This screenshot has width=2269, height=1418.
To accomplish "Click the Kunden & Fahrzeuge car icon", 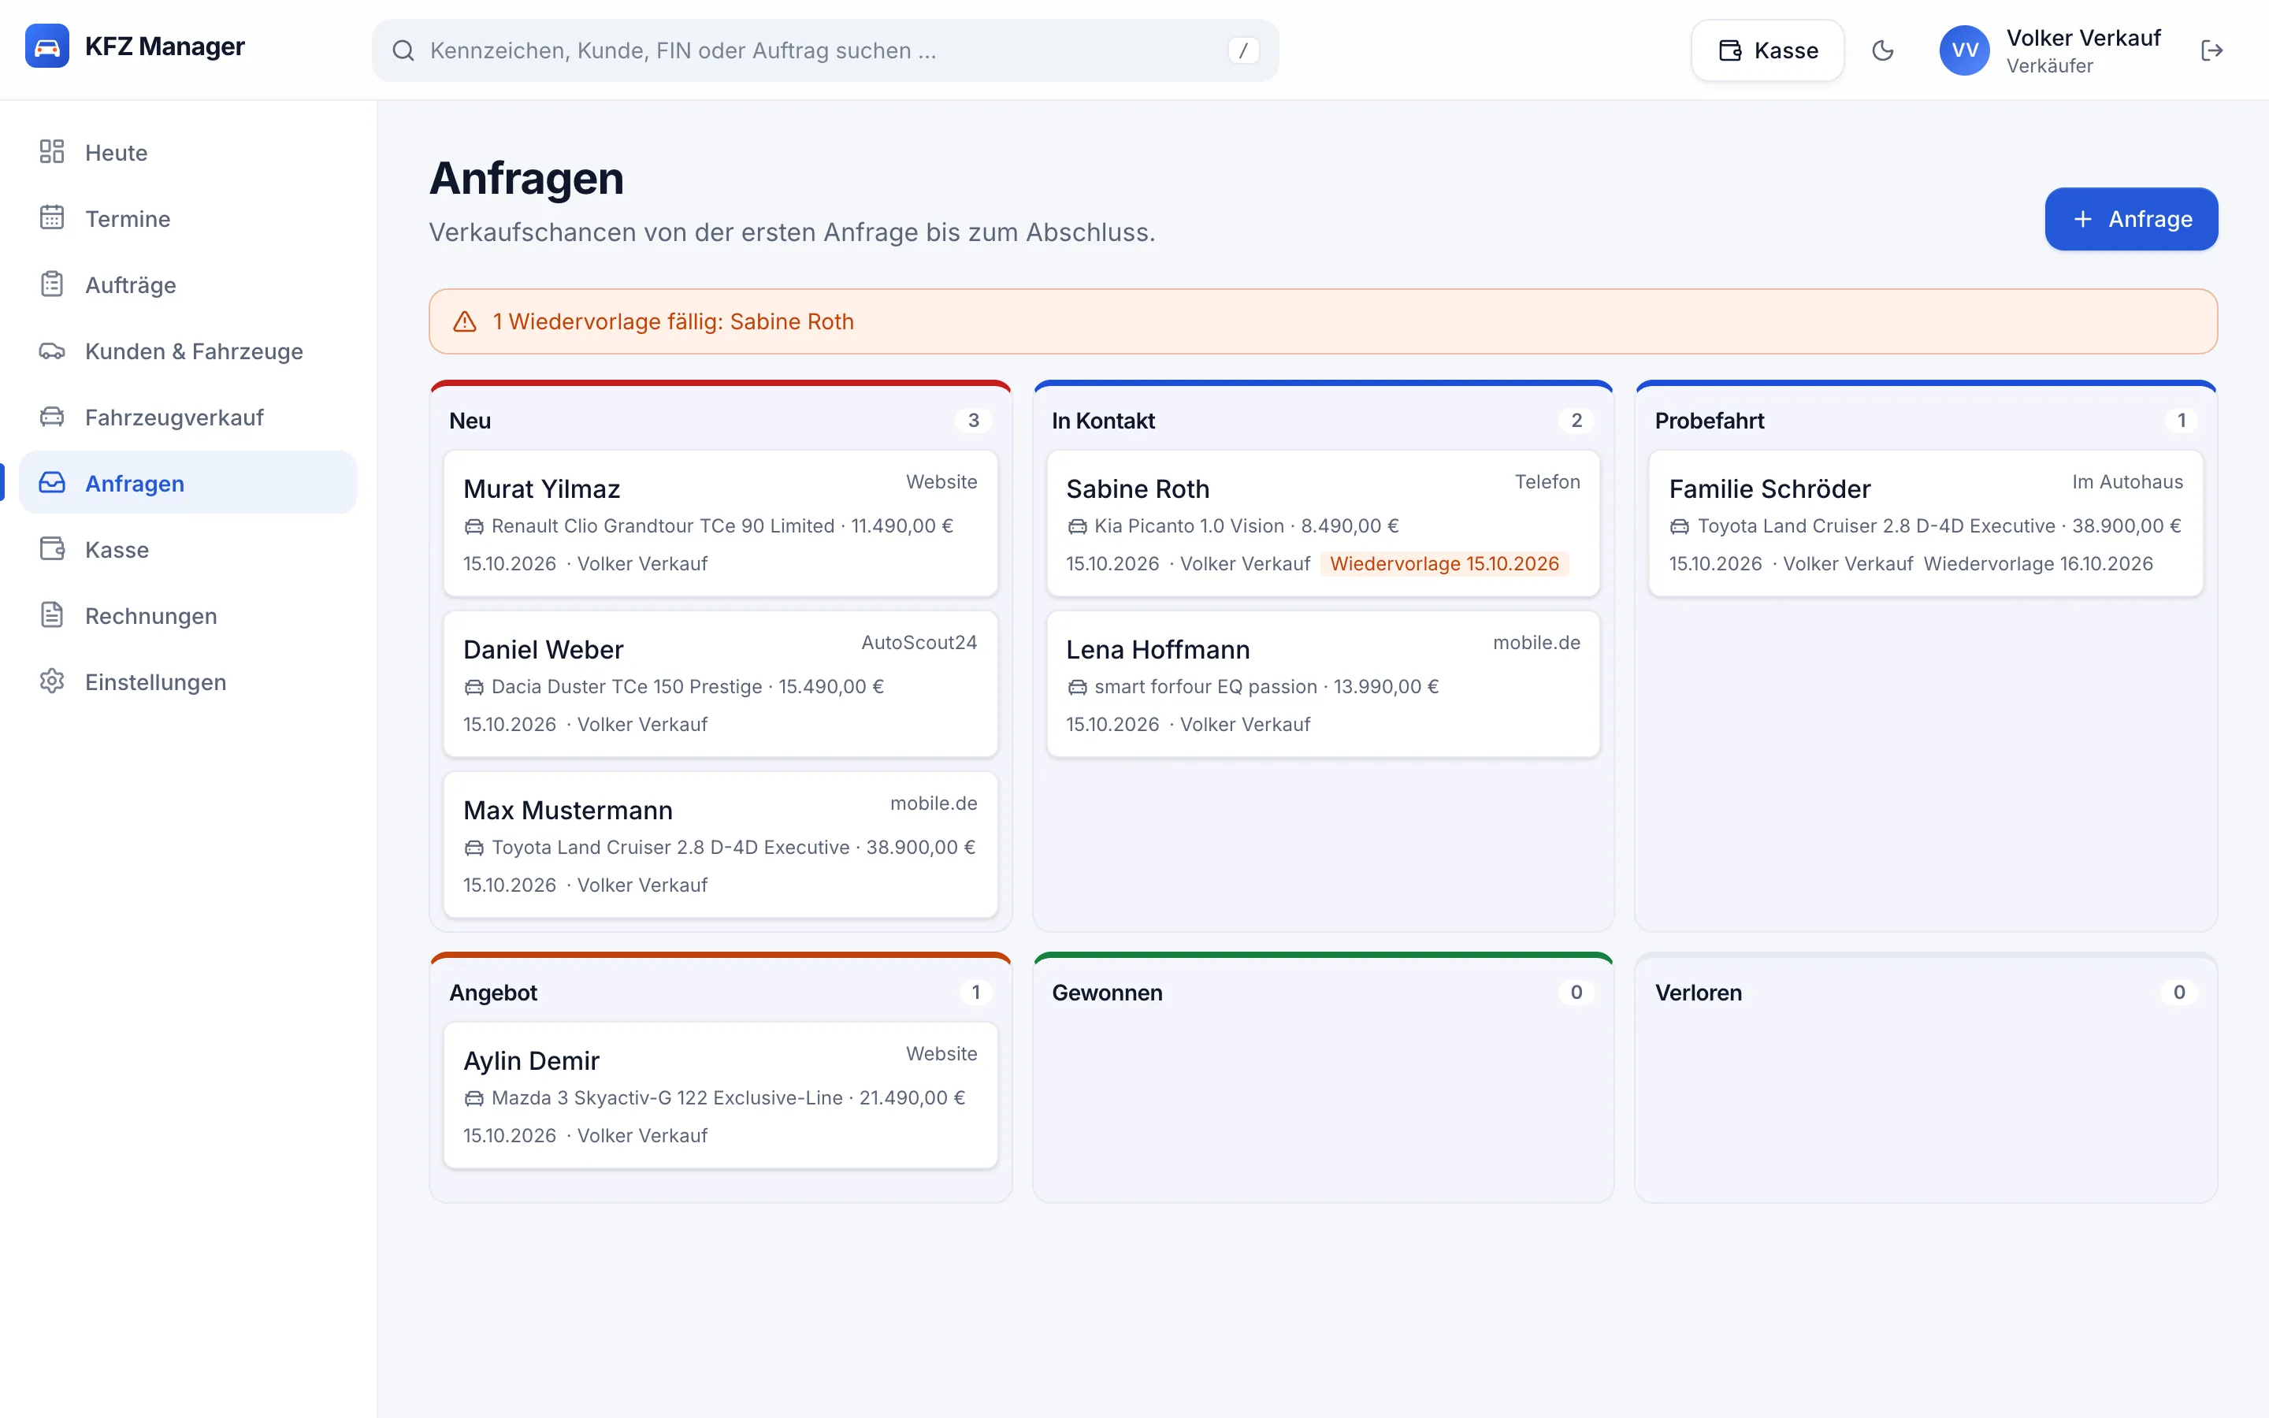I will (x=51, y=351).
